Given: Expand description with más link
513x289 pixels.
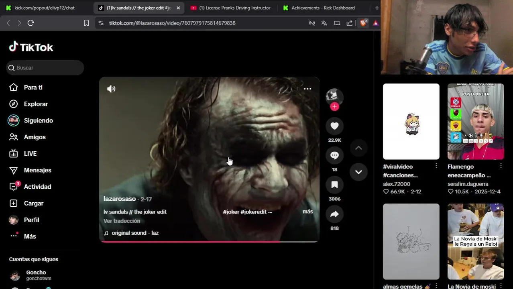Looking at the screenshot, I should pos(307,212).
